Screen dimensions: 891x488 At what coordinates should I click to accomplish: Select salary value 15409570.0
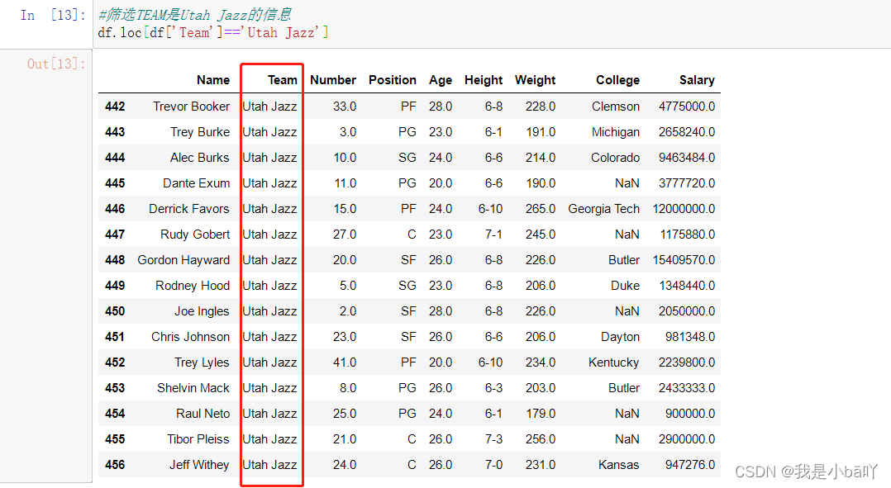coord(684,259)
